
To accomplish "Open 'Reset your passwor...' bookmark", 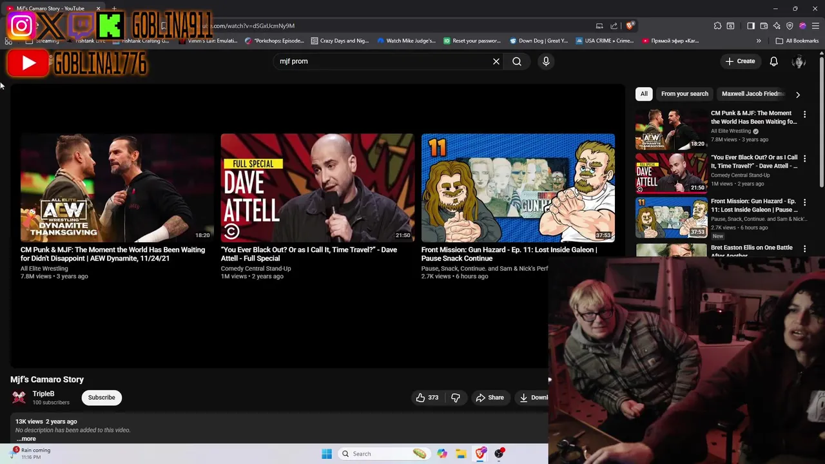I will 472,41.
